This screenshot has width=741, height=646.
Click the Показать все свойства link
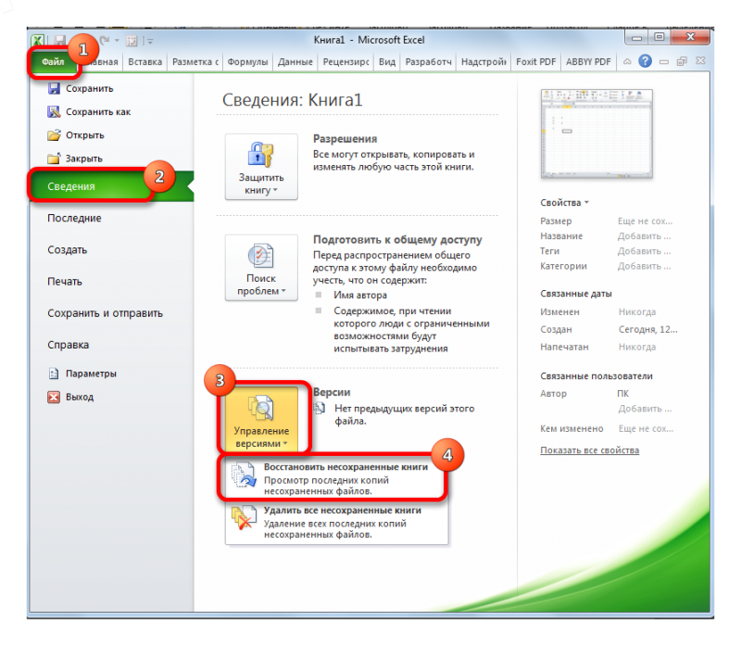590,450
